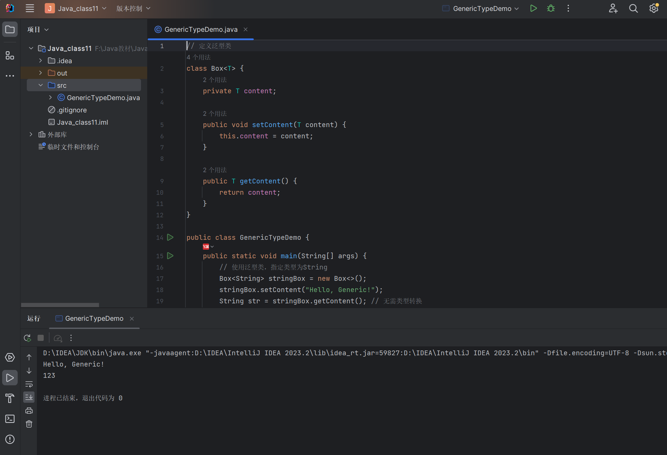The image size is (667, 455).
Task: Open the Structure tool window icon
Action: point(10,55)
